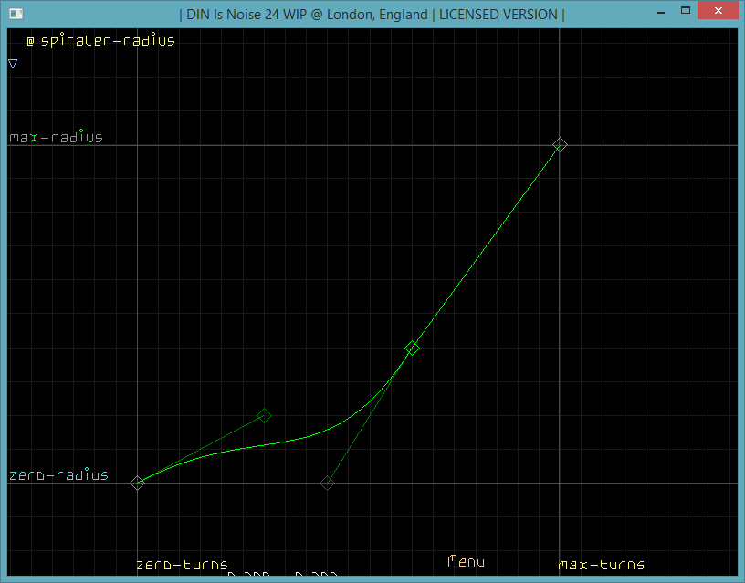Screen dimensions: 745x583
Task: Click the bright green mid-curve vertex
Action: (x=412, y=348)
